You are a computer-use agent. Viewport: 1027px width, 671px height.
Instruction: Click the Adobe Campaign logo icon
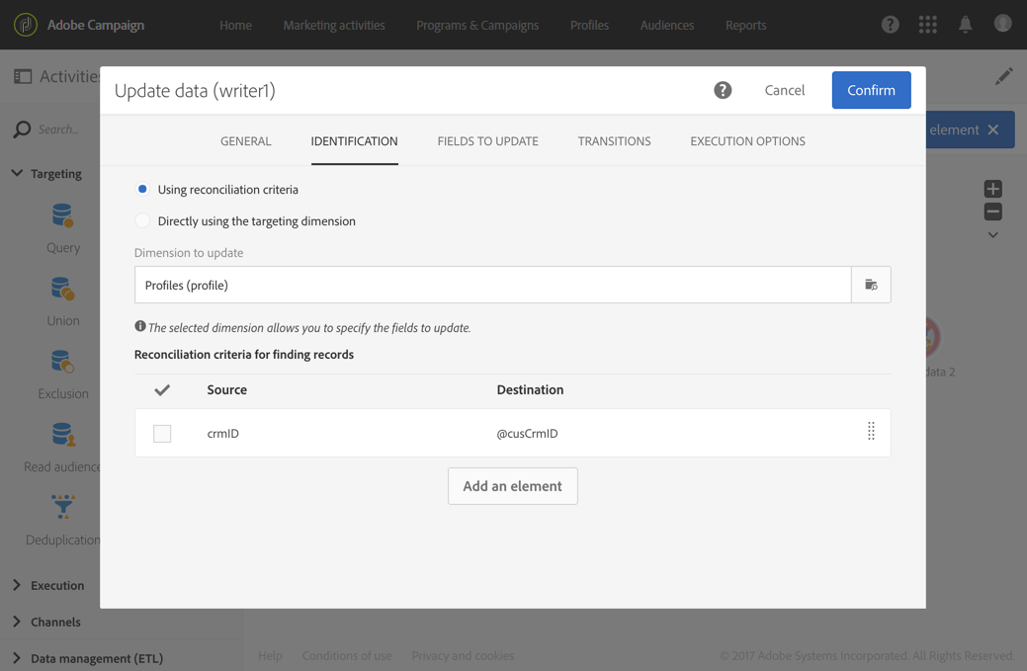[x=26, y=25]
